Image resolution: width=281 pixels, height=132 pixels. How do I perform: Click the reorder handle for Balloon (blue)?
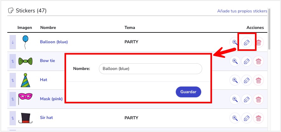point(13,42)
